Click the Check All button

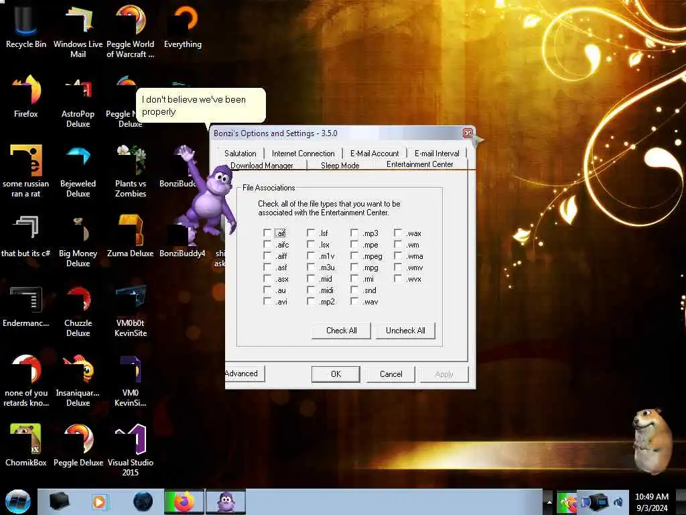(341, 331)
